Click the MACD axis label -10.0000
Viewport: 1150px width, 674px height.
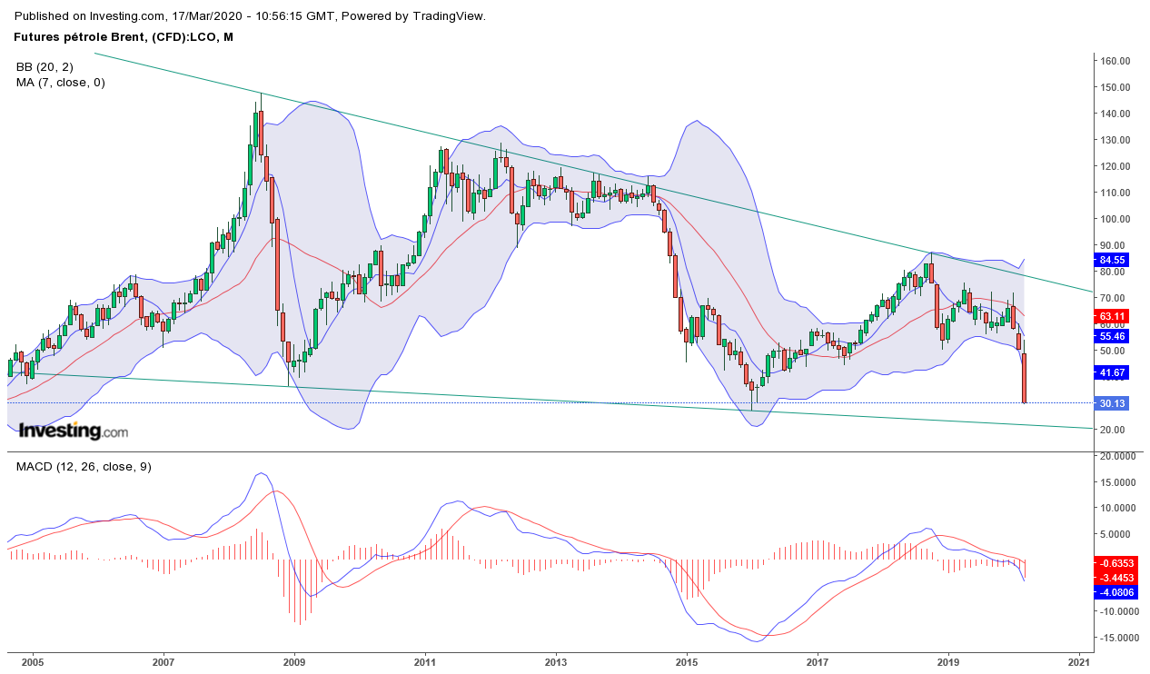click(1118, 612)
